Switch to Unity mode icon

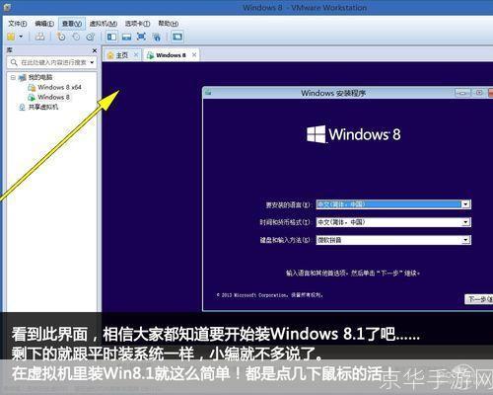[x=157, y=37]
